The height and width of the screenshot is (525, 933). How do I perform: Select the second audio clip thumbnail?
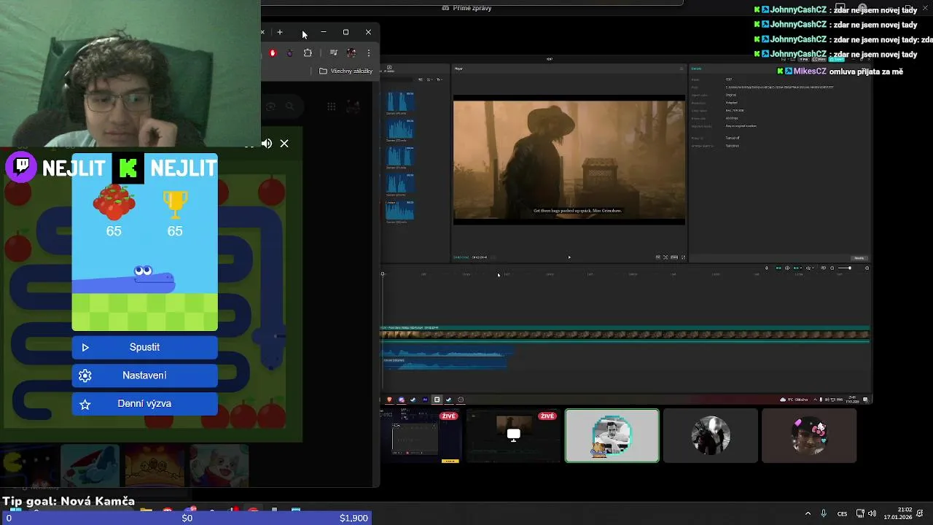tap(399, 129)
